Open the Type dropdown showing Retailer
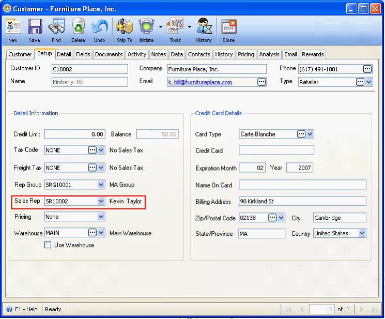The height and width of the screenshot is (319, 385). pos(369,82)
